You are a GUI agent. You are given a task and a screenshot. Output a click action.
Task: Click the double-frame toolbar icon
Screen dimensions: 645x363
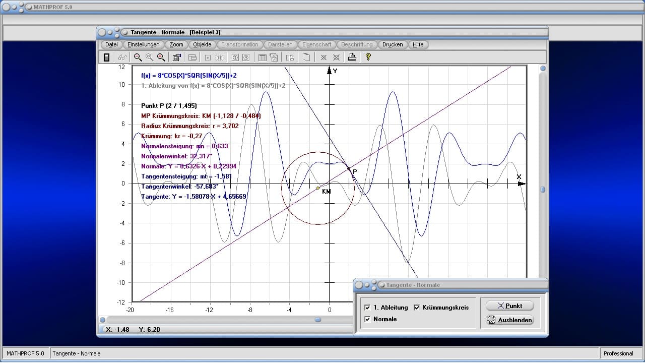(x=220, y=57)
